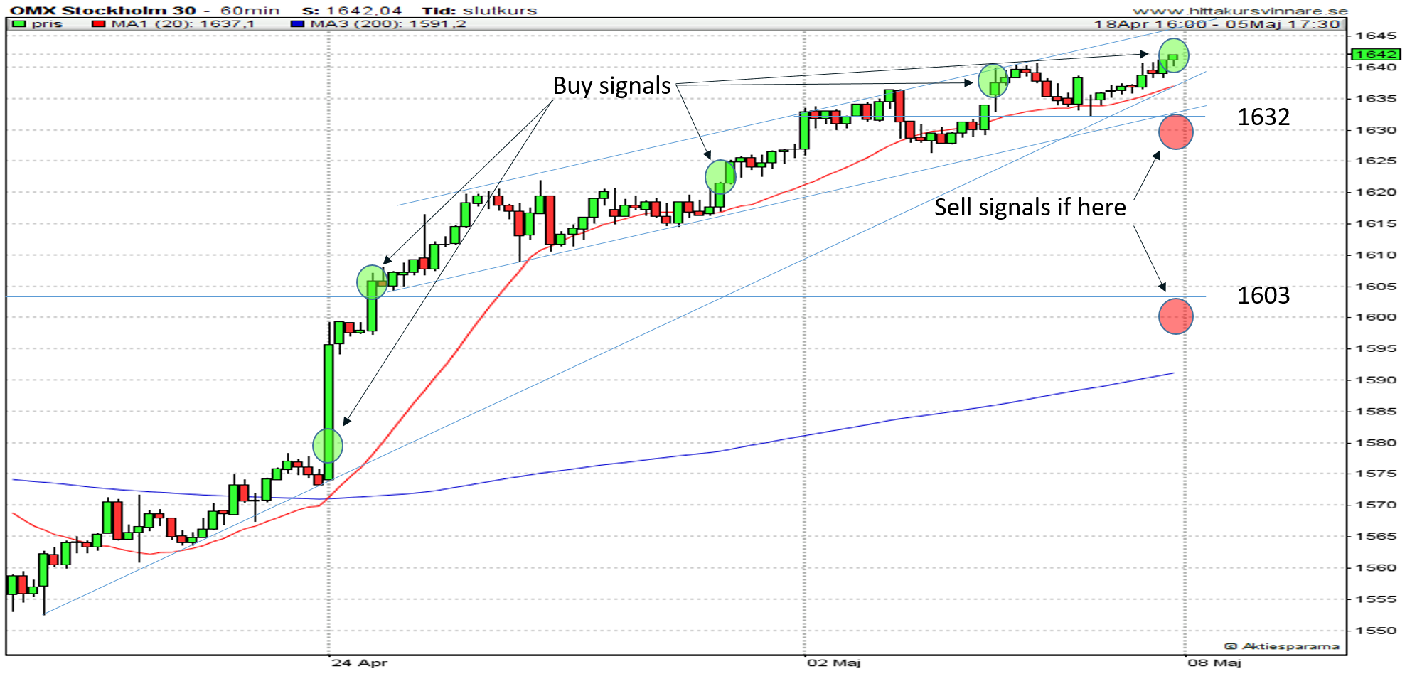Select the green buy circle at the 1605 level
Image resolution: width=1422 pixels, height=674 pixels.
pos(371,282)
